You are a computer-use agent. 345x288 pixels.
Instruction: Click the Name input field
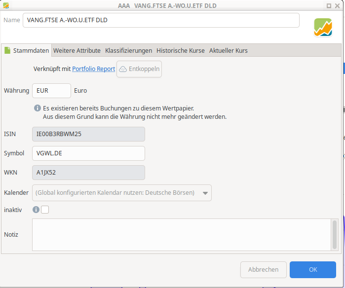tap(161, 20)
